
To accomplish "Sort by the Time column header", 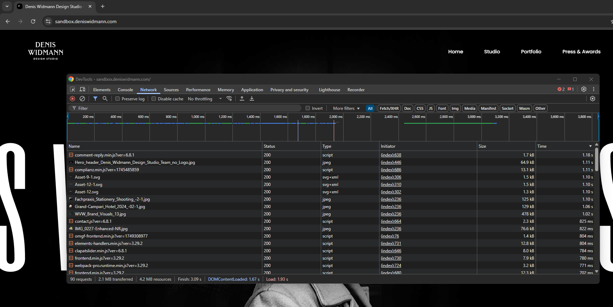I will tap(565, 146).
